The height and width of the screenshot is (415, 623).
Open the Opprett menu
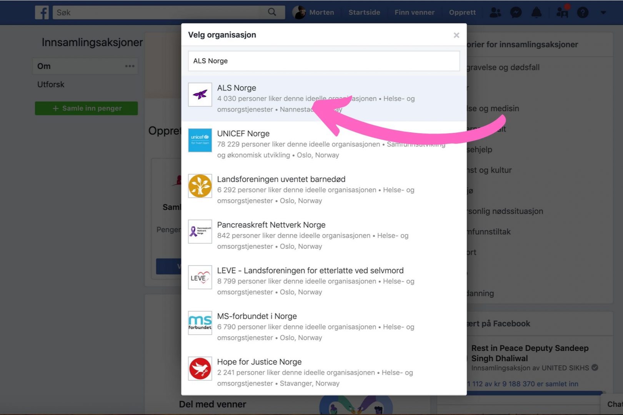(462, 12)
